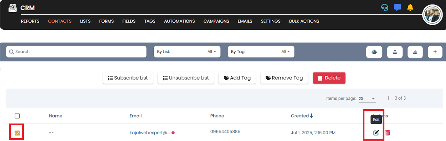Open the notifications bell
The image size is (446, 141).
pyautogui.click(x=410, y=8)
